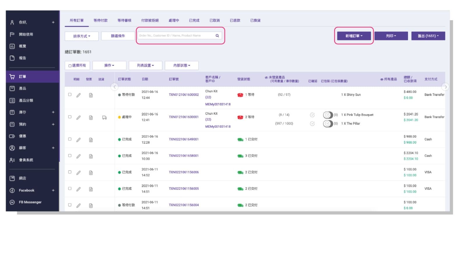Screen dimensions: 466x270
Task: Expand 顧客 customers with plus sign
Action: click(53, 148)
